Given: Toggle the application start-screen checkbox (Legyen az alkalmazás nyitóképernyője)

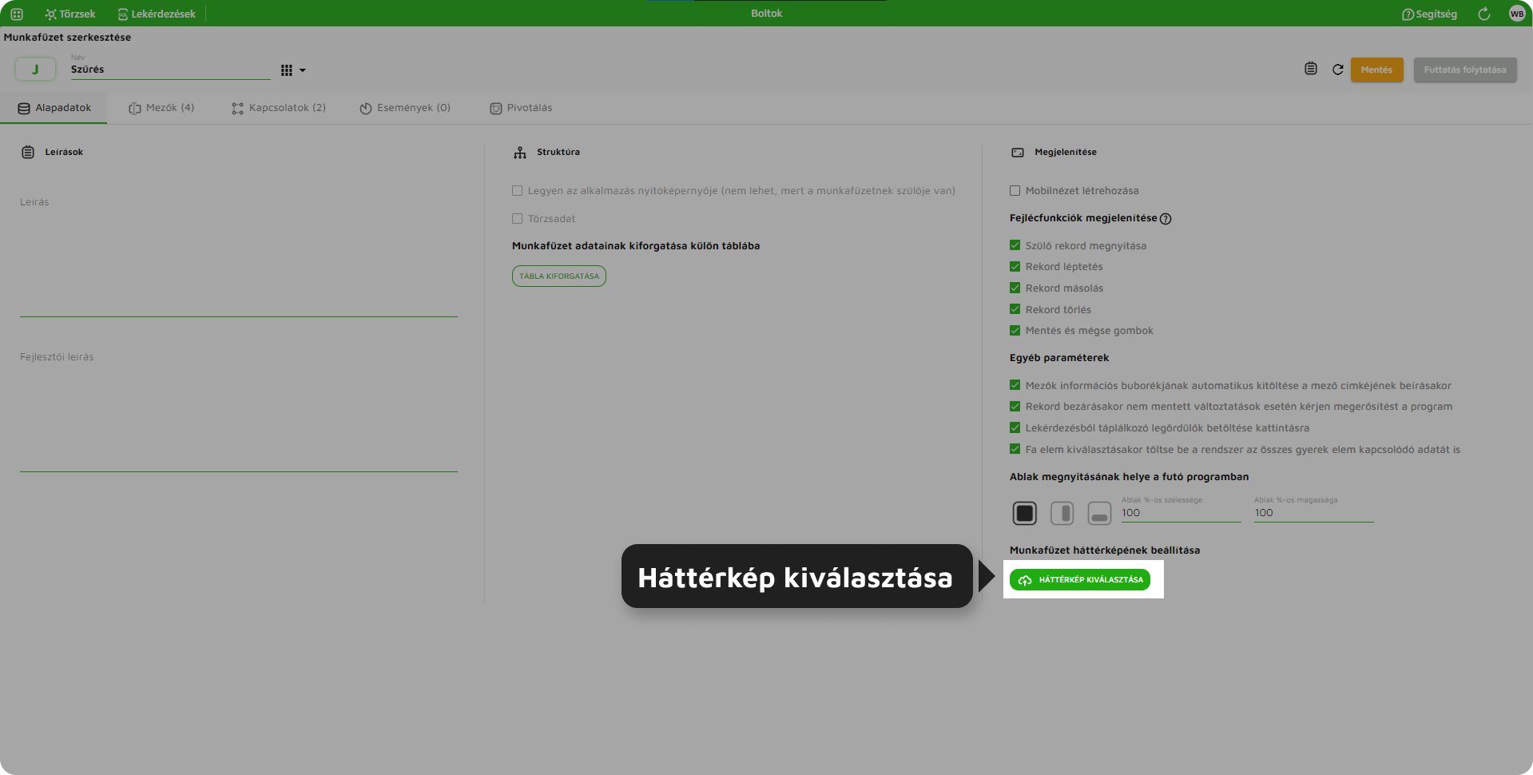Looking at the screenshot, I should 517,191.
